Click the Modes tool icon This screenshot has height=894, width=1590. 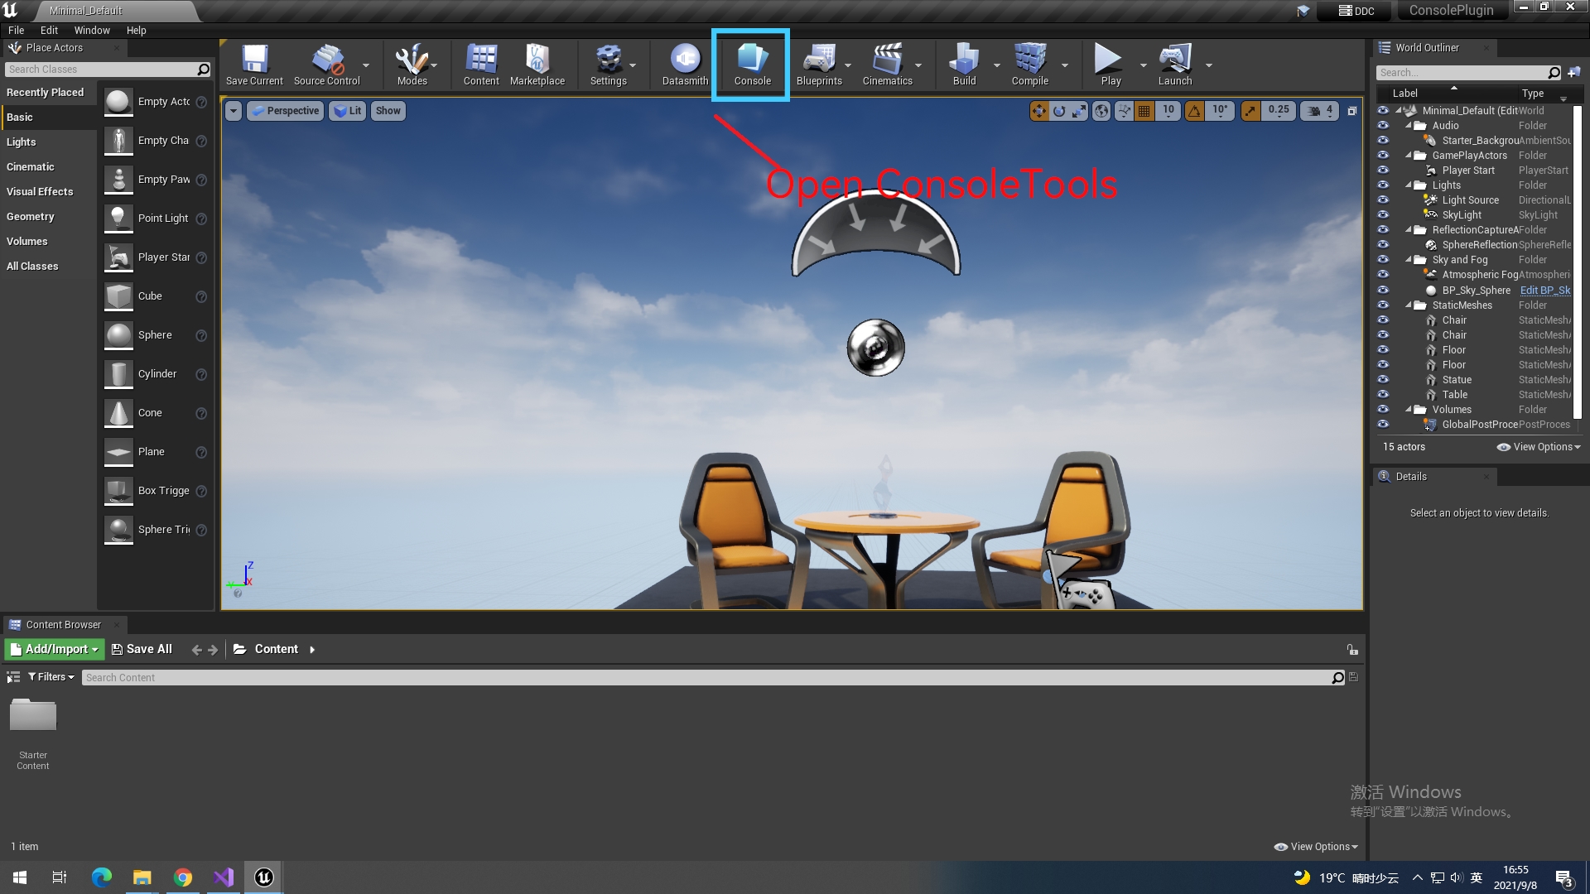tap(412, 65)
